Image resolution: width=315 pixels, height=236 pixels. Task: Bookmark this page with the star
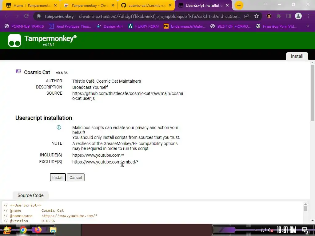[x=257, y=16]
